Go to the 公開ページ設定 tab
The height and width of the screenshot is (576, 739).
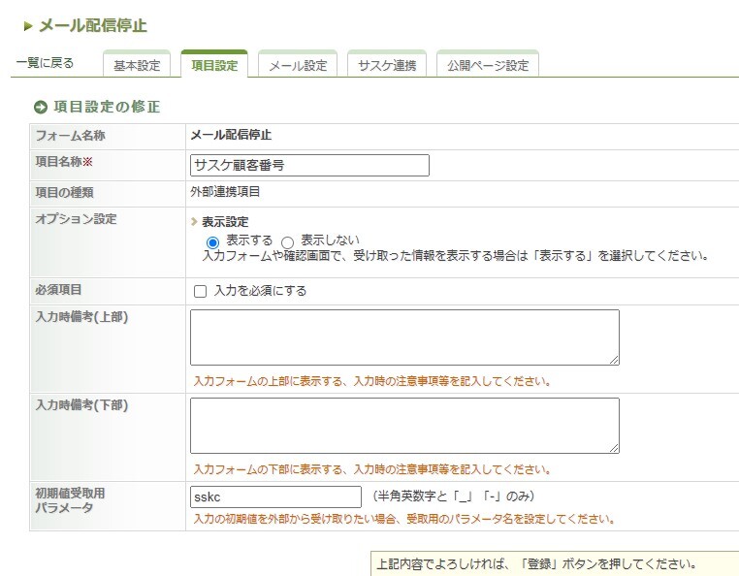488,66
